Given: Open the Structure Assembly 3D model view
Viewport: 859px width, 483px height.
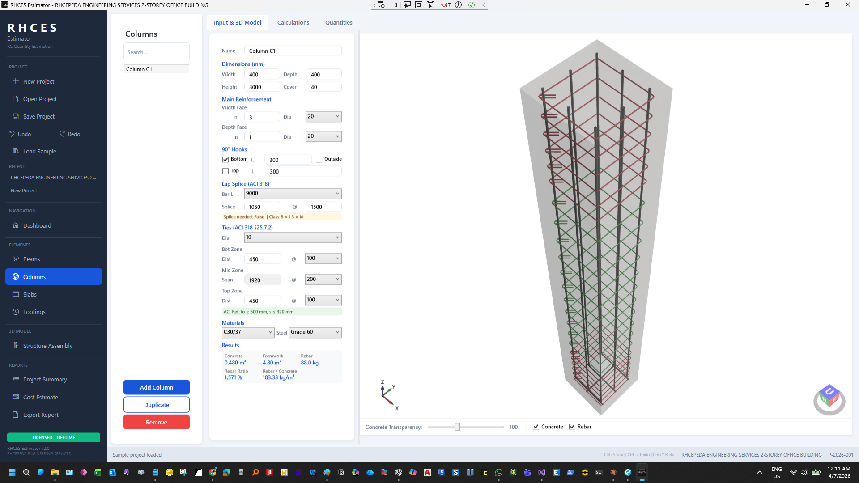Looking at the screenshot, I should (x=47, y=346).
